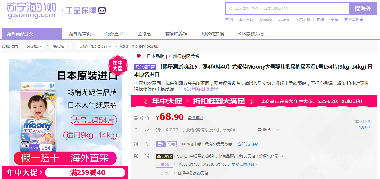Click the search input box
Screen dimensions: 380x179
[287, 8]
